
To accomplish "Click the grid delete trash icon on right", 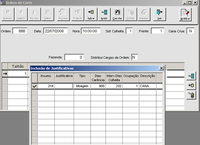I will click(191, 95).
